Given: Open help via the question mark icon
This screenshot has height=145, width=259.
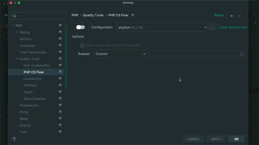Looking at the screenshot, I should [x=14, y=139].
